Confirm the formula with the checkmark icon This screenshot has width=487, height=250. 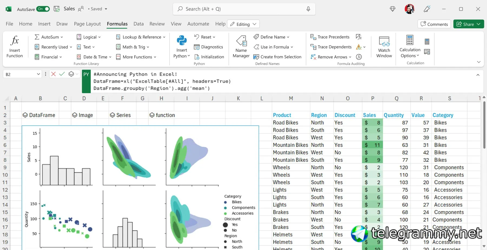coord(62,74)
